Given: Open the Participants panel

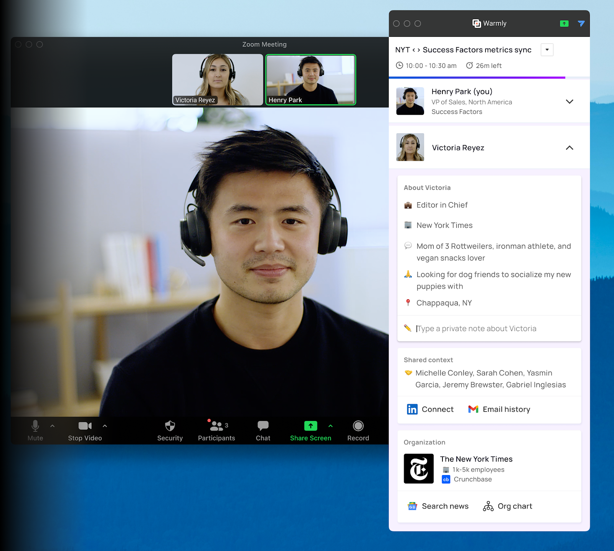Looking at the screenshot, I should click(216, 431).
